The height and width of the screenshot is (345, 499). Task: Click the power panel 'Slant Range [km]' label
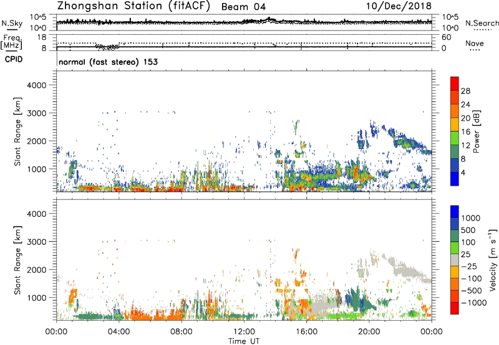tap(17, 131)
